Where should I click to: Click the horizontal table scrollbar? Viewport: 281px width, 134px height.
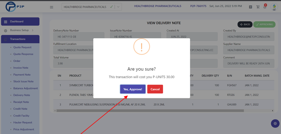150,111
